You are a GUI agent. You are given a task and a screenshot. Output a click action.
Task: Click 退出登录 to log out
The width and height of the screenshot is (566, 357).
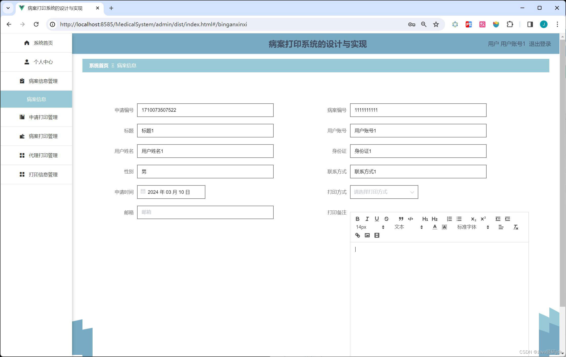540,44
